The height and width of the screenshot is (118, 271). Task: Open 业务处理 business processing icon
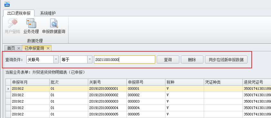31,23
